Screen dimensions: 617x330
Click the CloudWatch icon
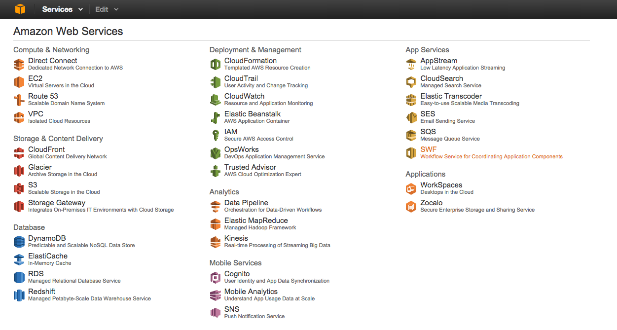[216, 100]
